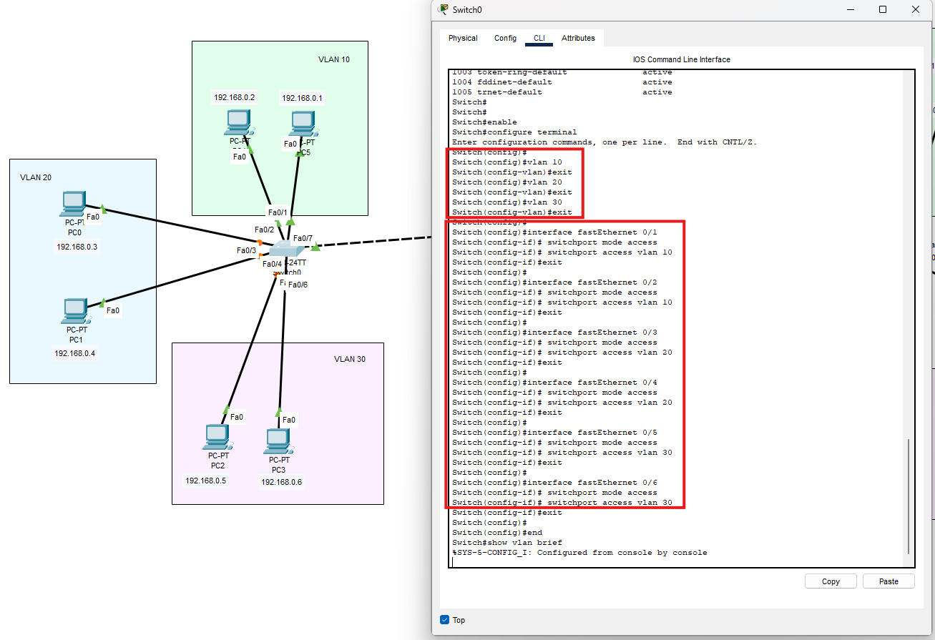Click the Paste button
The width and height of the screenshot is (935, 640).
click(x=889, y=581)
